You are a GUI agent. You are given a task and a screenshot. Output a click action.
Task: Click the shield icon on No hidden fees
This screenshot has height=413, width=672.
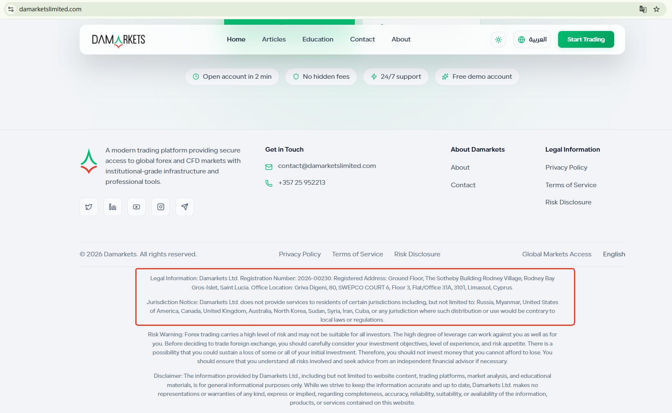point(296,77)
